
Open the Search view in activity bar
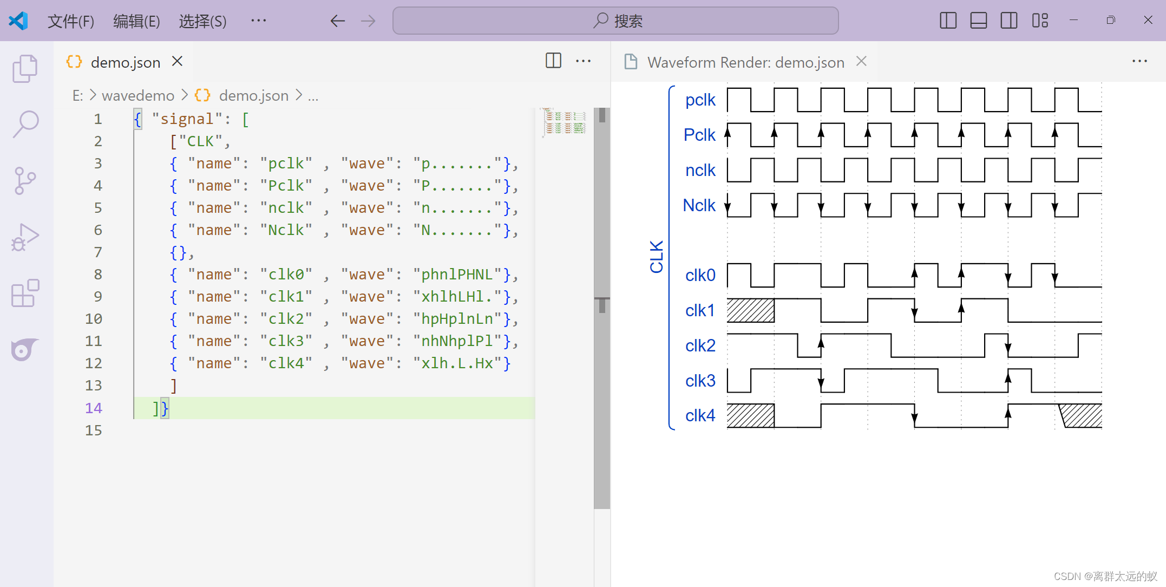[25, 124]
